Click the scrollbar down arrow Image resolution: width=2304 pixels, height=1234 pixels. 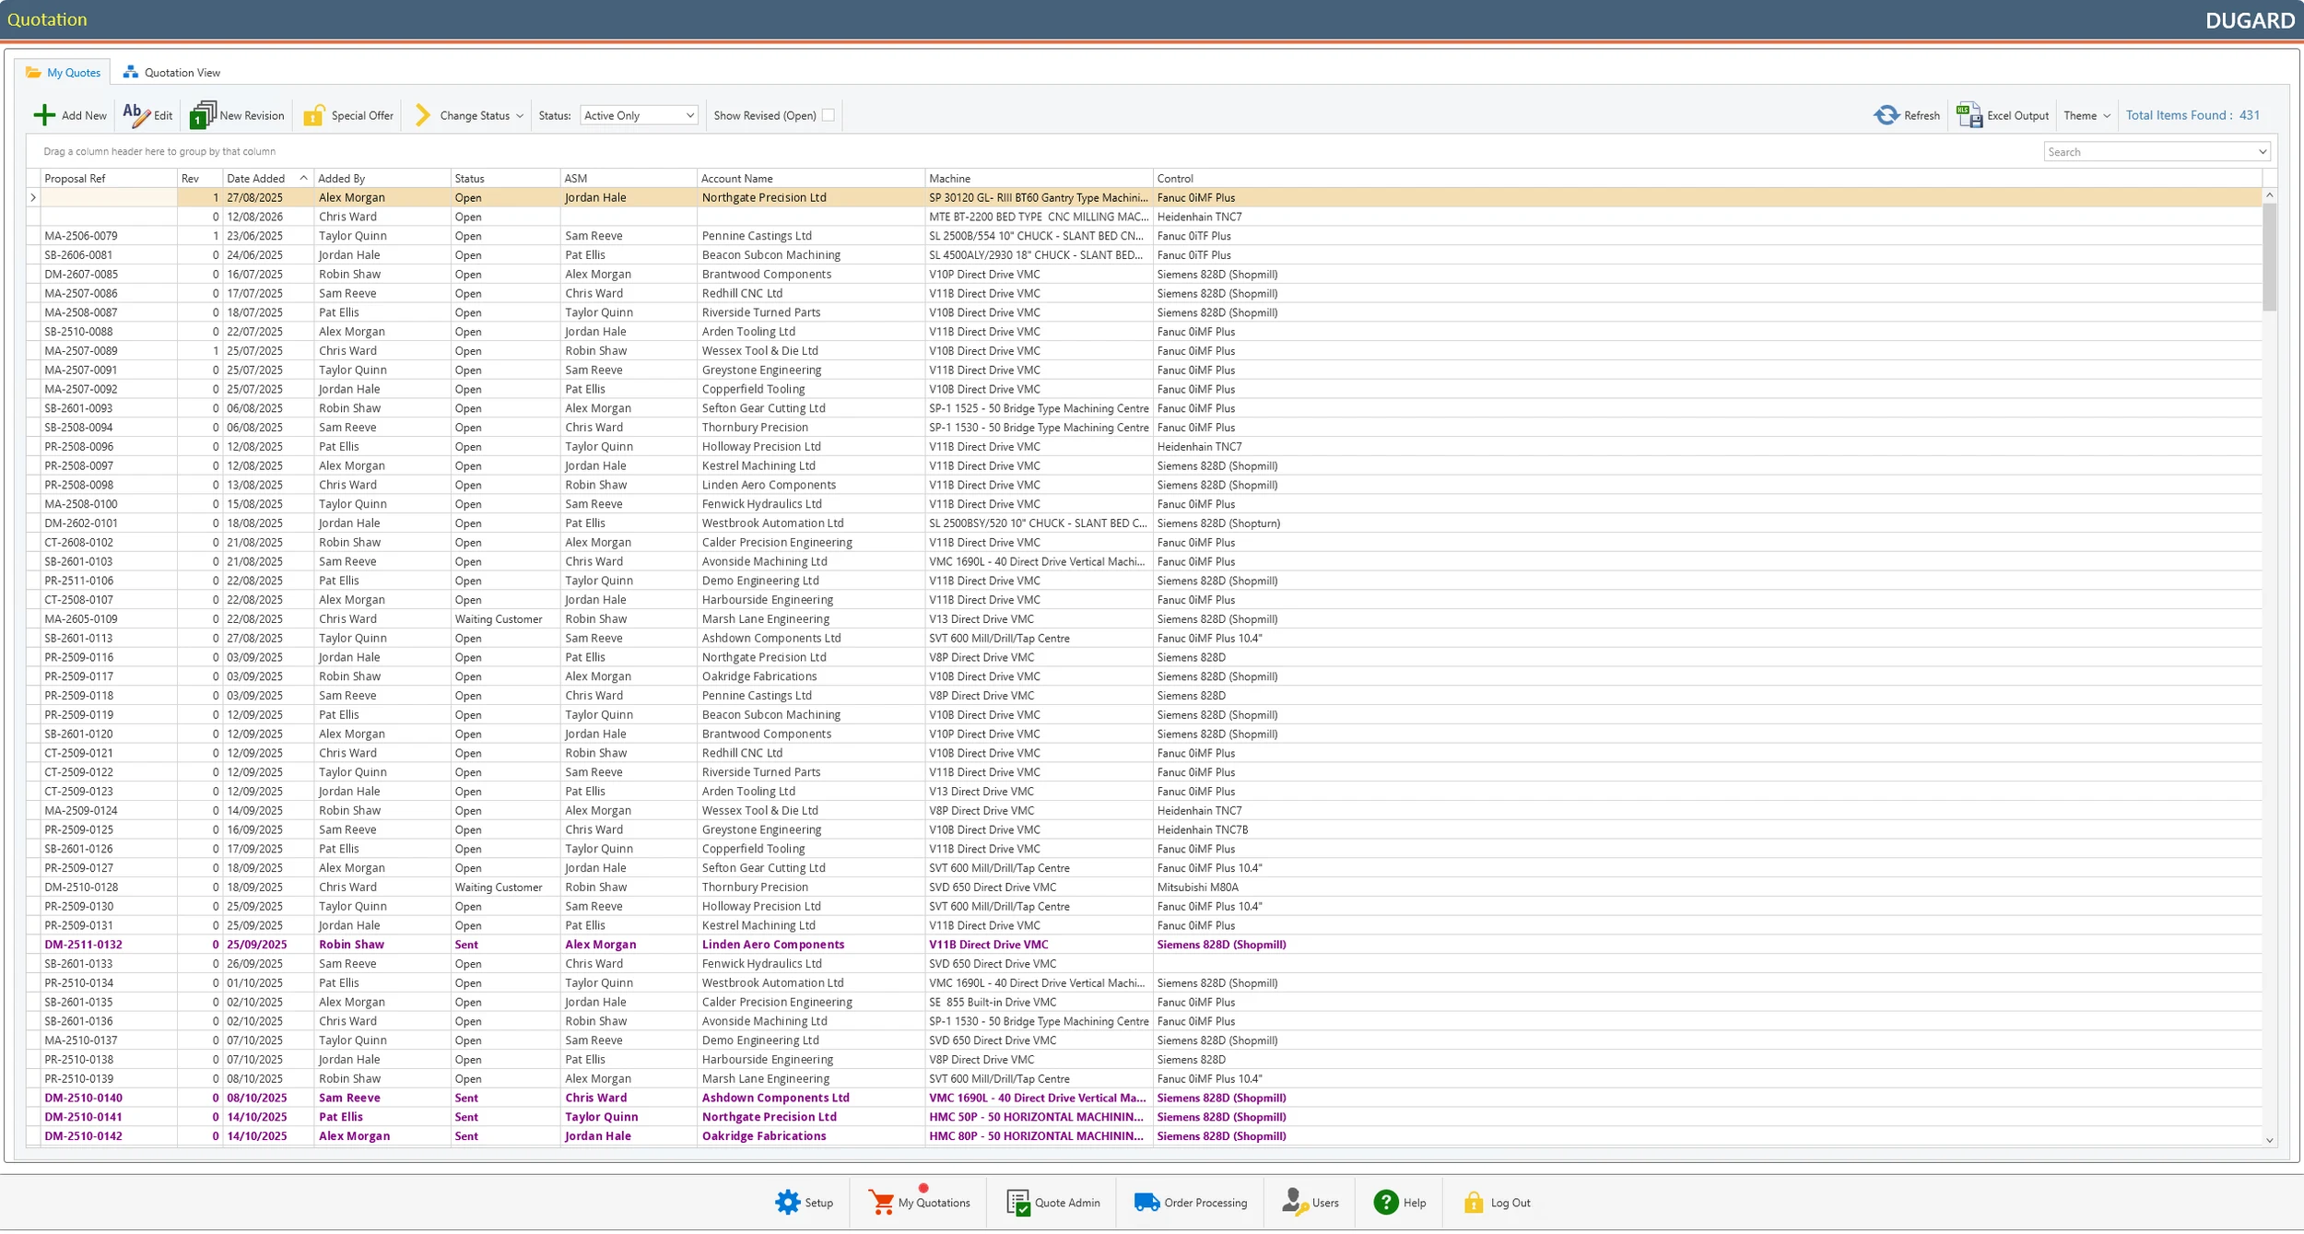[2269, 1141]
